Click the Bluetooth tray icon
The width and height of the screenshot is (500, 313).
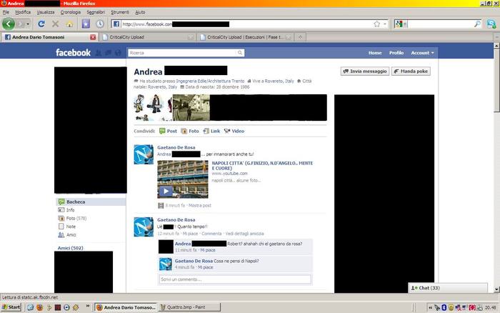tap(444, 307)
